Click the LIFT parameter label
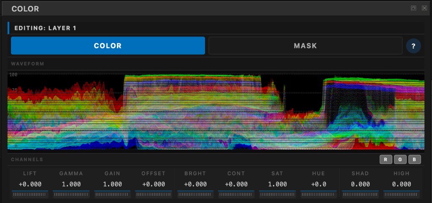The image size is (432, 203). pos(30,174)
